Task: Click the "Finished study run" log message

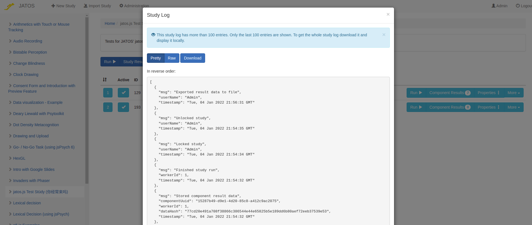Action: coord(189,170)
